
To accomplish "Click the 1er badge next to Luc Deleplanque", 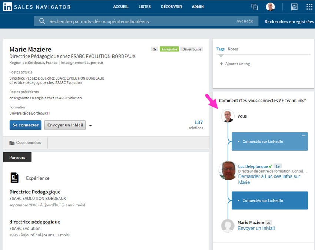I will (278, 166).
